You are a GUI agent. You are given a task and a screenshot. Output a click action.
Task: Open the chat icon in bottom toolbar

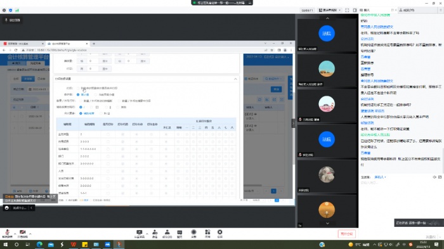click(180, 234)
